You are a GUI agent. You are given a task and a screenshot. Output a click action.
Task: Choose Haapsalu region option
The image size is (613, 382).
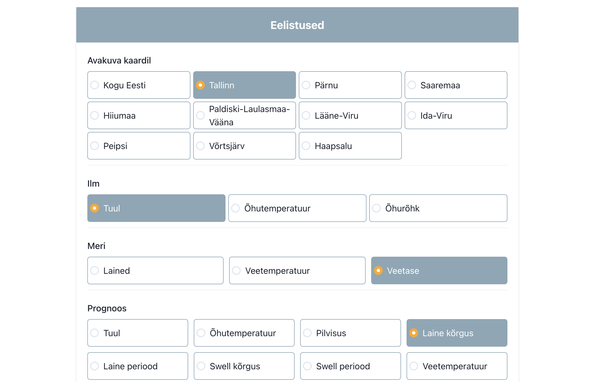coord(350,146)
